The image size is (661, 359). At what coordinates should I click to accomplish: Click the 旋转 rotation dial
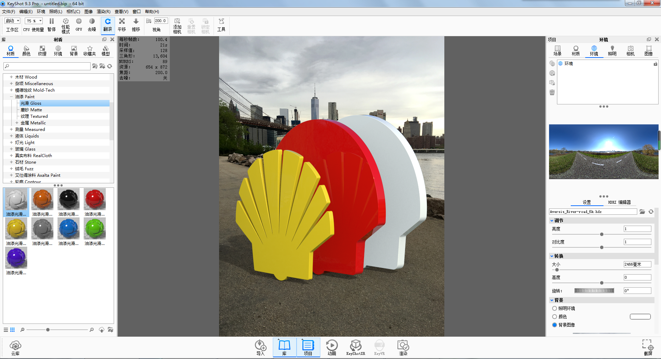click(594, 291)
